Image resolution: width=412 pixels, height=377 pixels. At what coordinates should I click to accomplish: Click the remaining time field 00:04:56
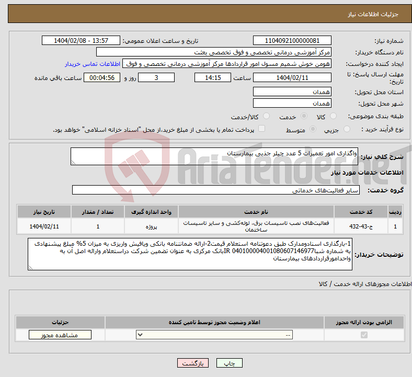[x=102, y=77]
